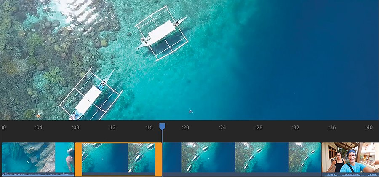The height and width of the screenshot is (177, 379).
Task: Click the :32 time ruler mark
Action: coord(295,127)
